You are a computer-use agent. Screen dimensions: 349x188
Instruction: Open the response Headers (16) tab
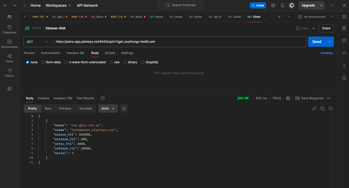[x=63, y=98]
